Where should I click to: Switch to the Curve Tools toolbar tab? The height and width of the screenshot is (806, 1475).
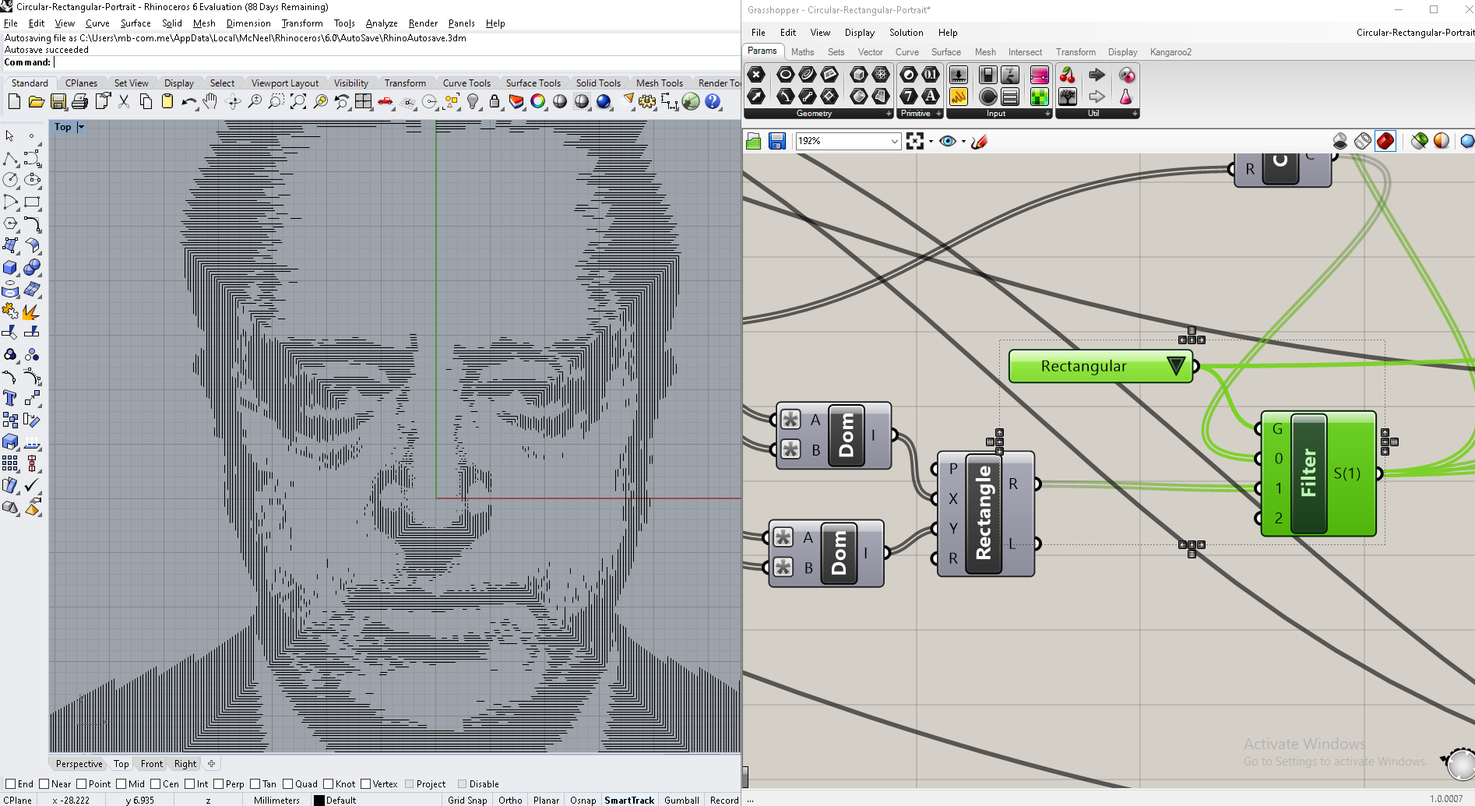(x=466, y=83)
